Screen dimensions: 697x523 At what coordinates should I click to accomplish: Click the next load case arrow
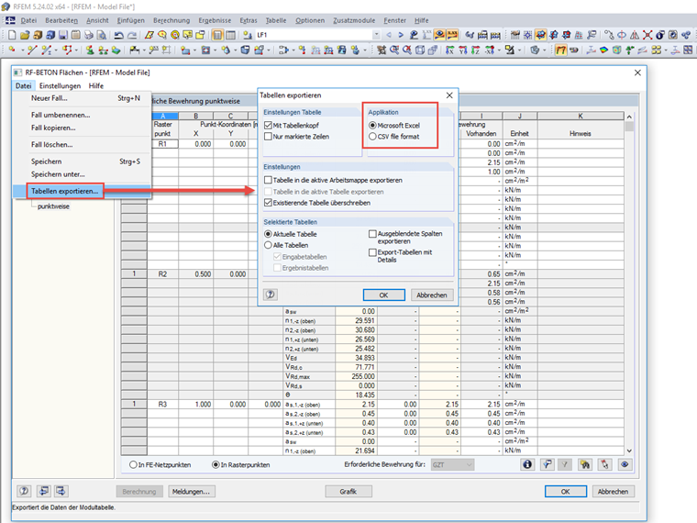pos(401,35)
